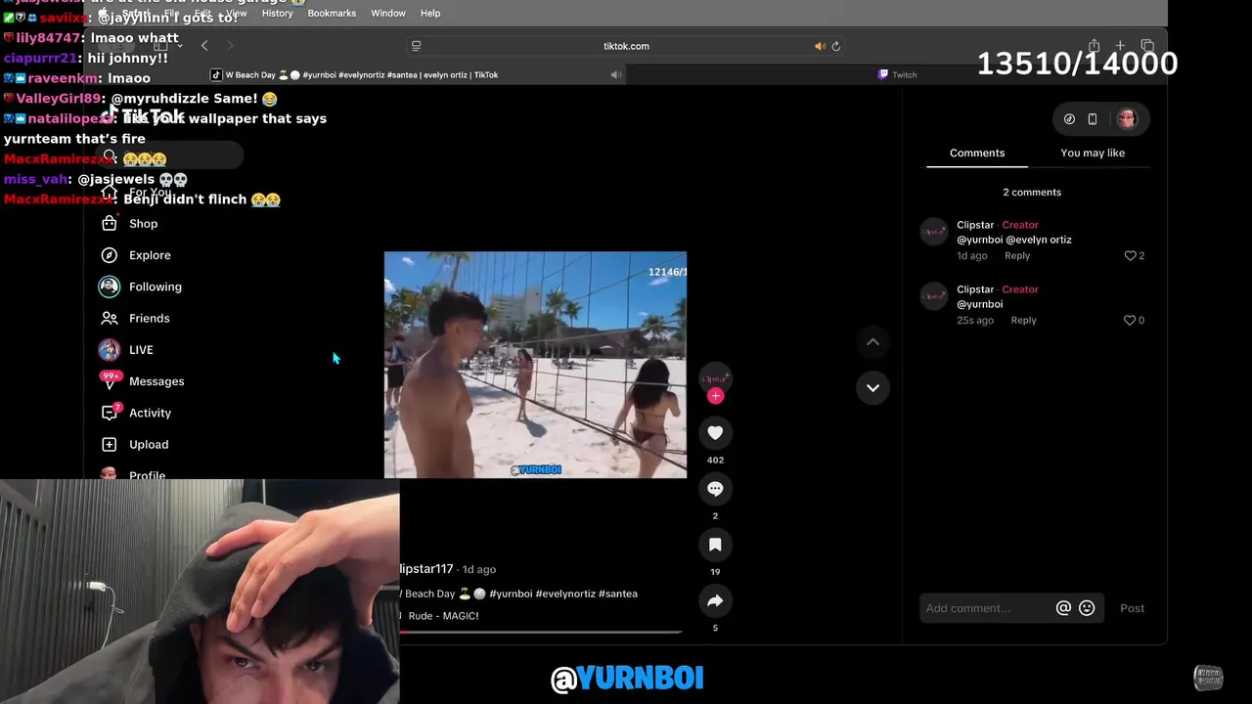Open Safari share button

pyautogui.click(x=1094, y=46)
